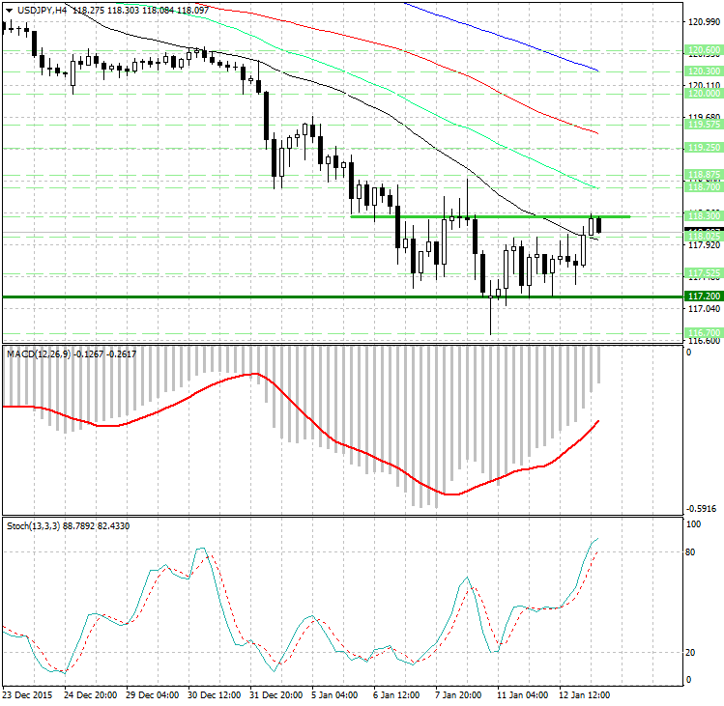Select the 120.000 level label

tap(704, 94)
